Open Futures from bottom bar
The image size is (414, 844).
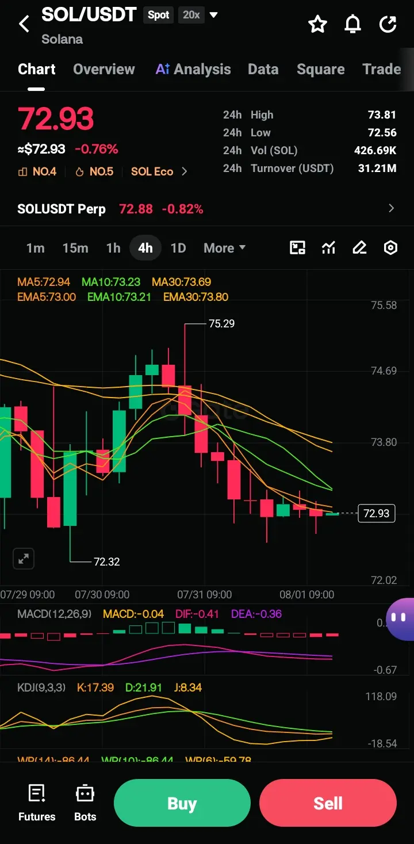[37, 803]
